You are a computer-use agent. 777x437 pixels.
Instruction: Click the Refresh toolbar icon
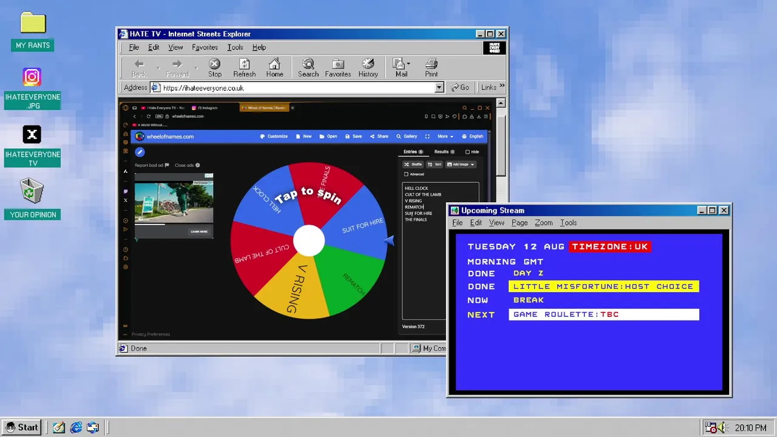click(x=244, y=68)
